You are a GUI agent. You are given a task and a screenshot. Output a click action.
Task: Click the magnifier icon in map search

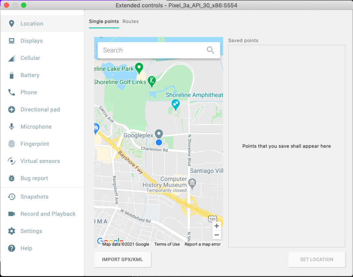click(210, 50)
